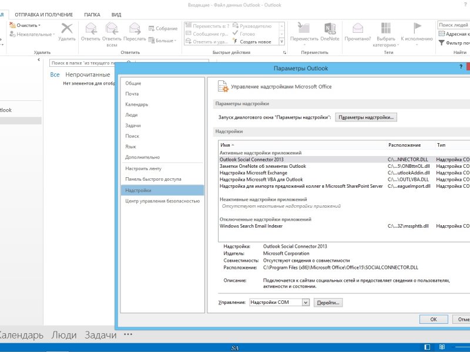Viewport: 470px width, 352px height.
Task: Open the Управление Надстройки COM combo box
Action: tap(279, 302)
